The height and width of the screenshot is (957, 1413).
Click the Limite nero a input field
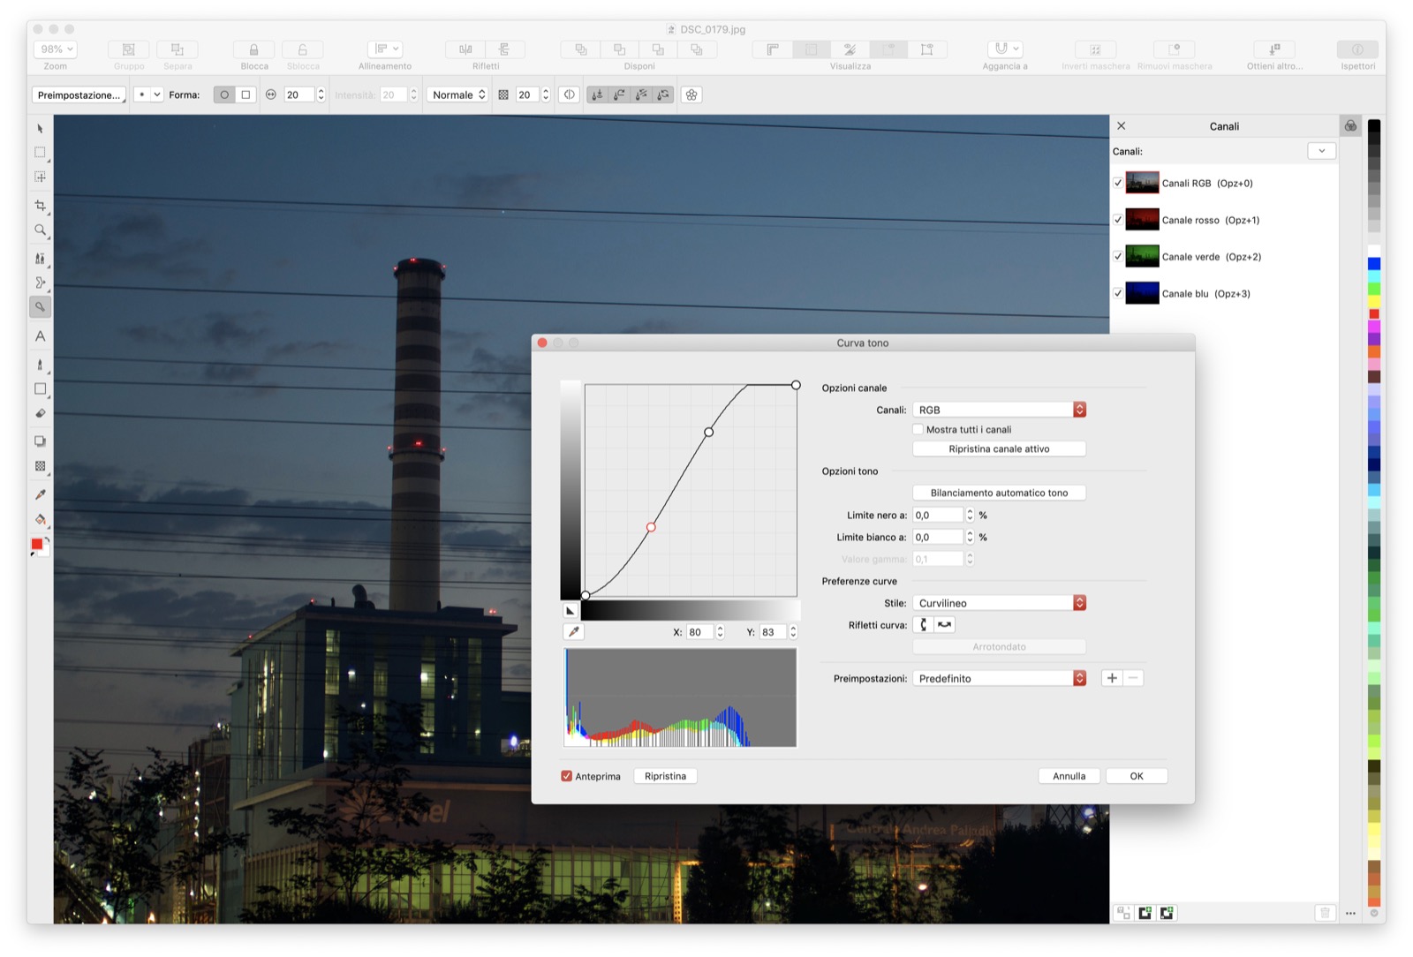(x=937, y=515)
